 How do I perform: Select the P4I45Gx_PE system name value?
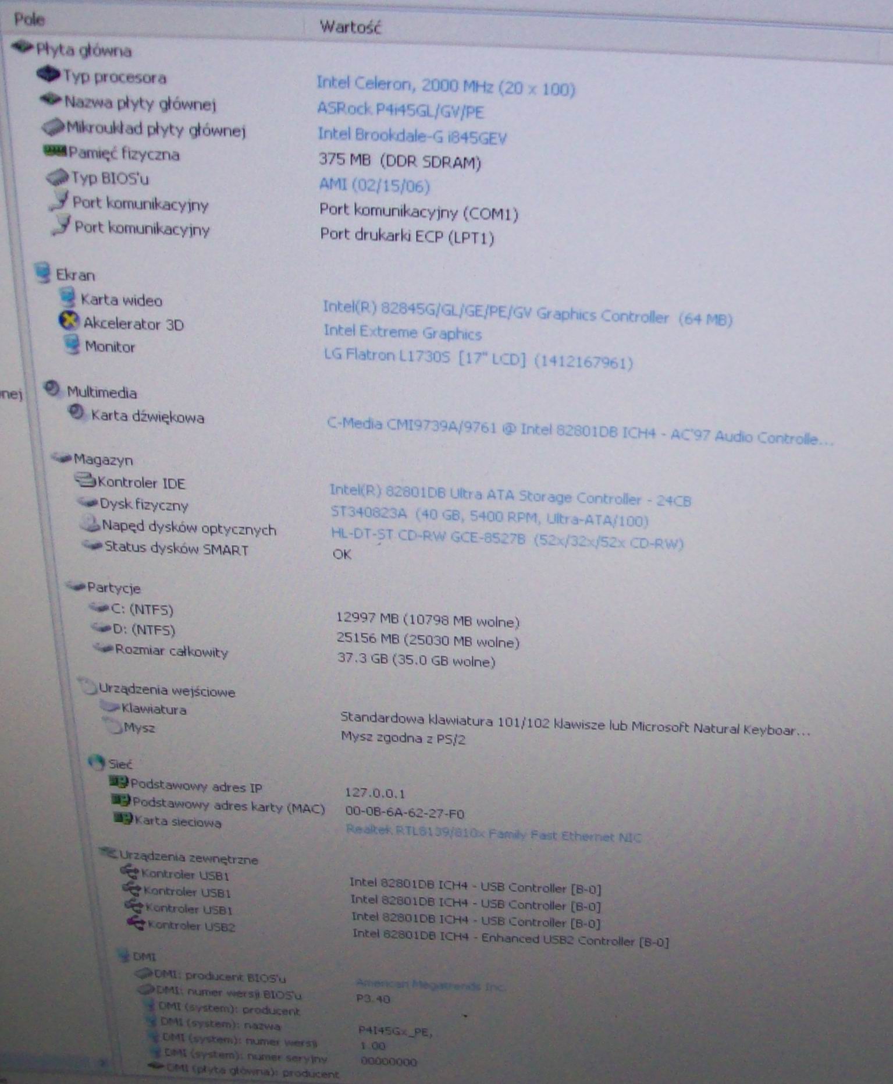coord(396,1031)
